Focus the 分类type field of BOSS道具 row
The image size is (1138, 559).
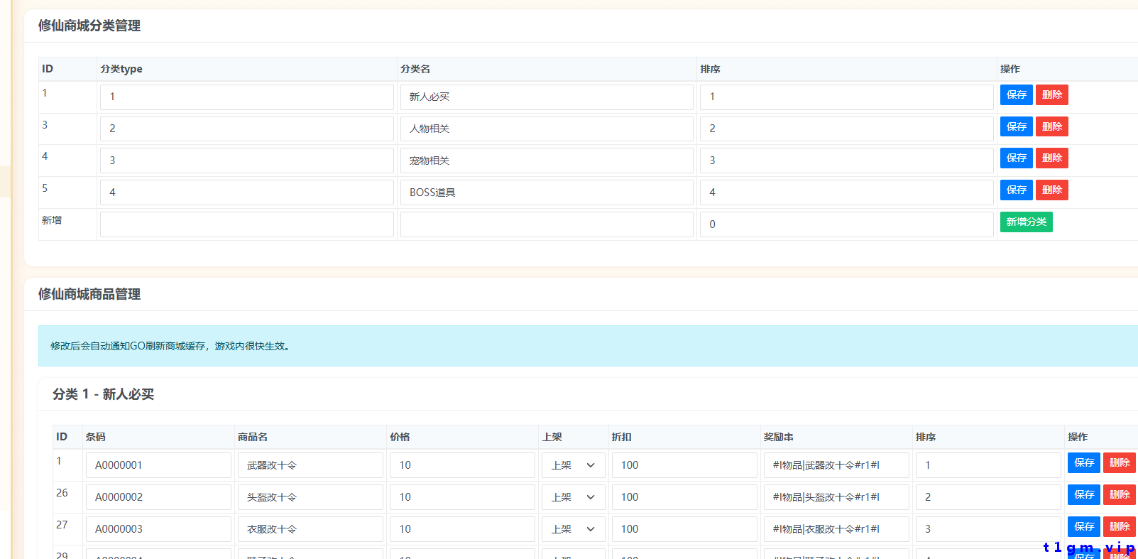[x=246, y=192]
